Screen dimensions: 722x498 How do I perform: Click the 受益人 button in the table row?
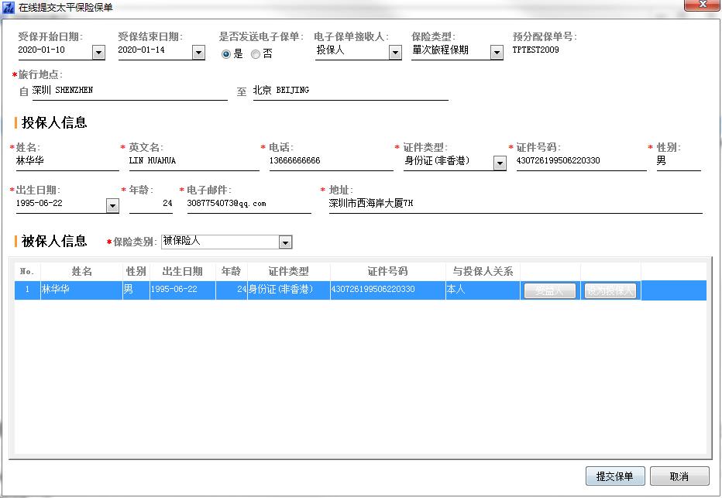549,290
